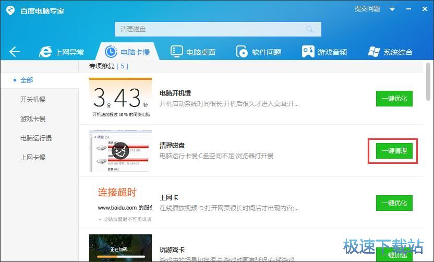Click the broom icon on disk thumbnail

[x=120, y=151]
